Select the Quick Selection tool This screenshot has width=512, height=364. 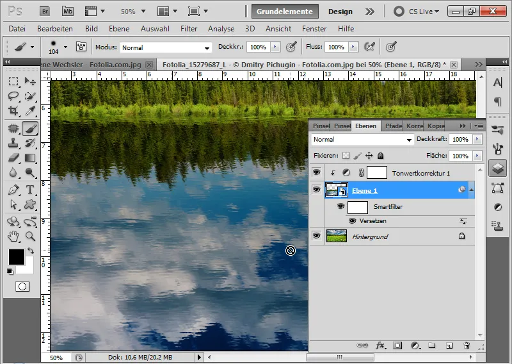[x=30, y=96]
